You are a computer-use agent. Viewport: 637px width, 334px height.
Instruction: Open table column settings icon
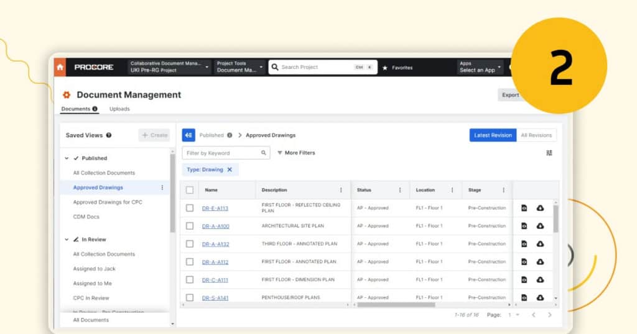[549, 153]
